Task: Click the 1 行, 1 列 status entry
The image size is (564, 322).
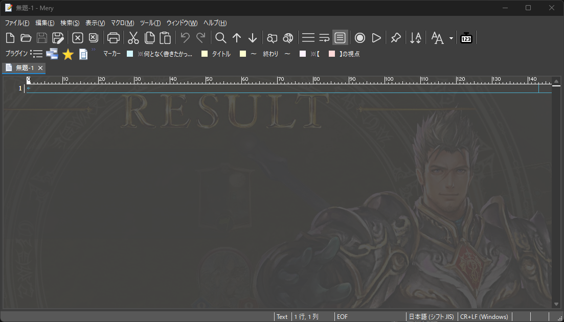Action: pos(306,316)
